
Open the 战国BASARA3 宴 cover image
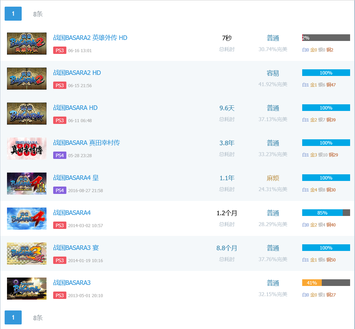pyautogui.click(x=27, y=253)
